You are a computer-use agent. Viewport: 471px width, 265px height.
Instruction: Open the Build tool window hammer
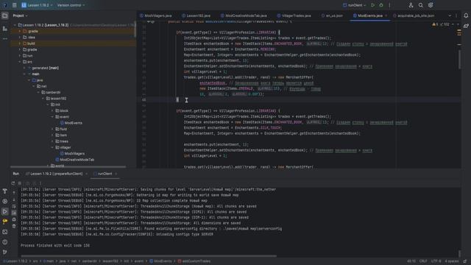(x=5, y=191)
